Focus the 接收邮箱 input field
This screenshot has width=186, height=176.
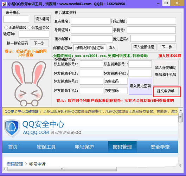[x=92, y=39]
